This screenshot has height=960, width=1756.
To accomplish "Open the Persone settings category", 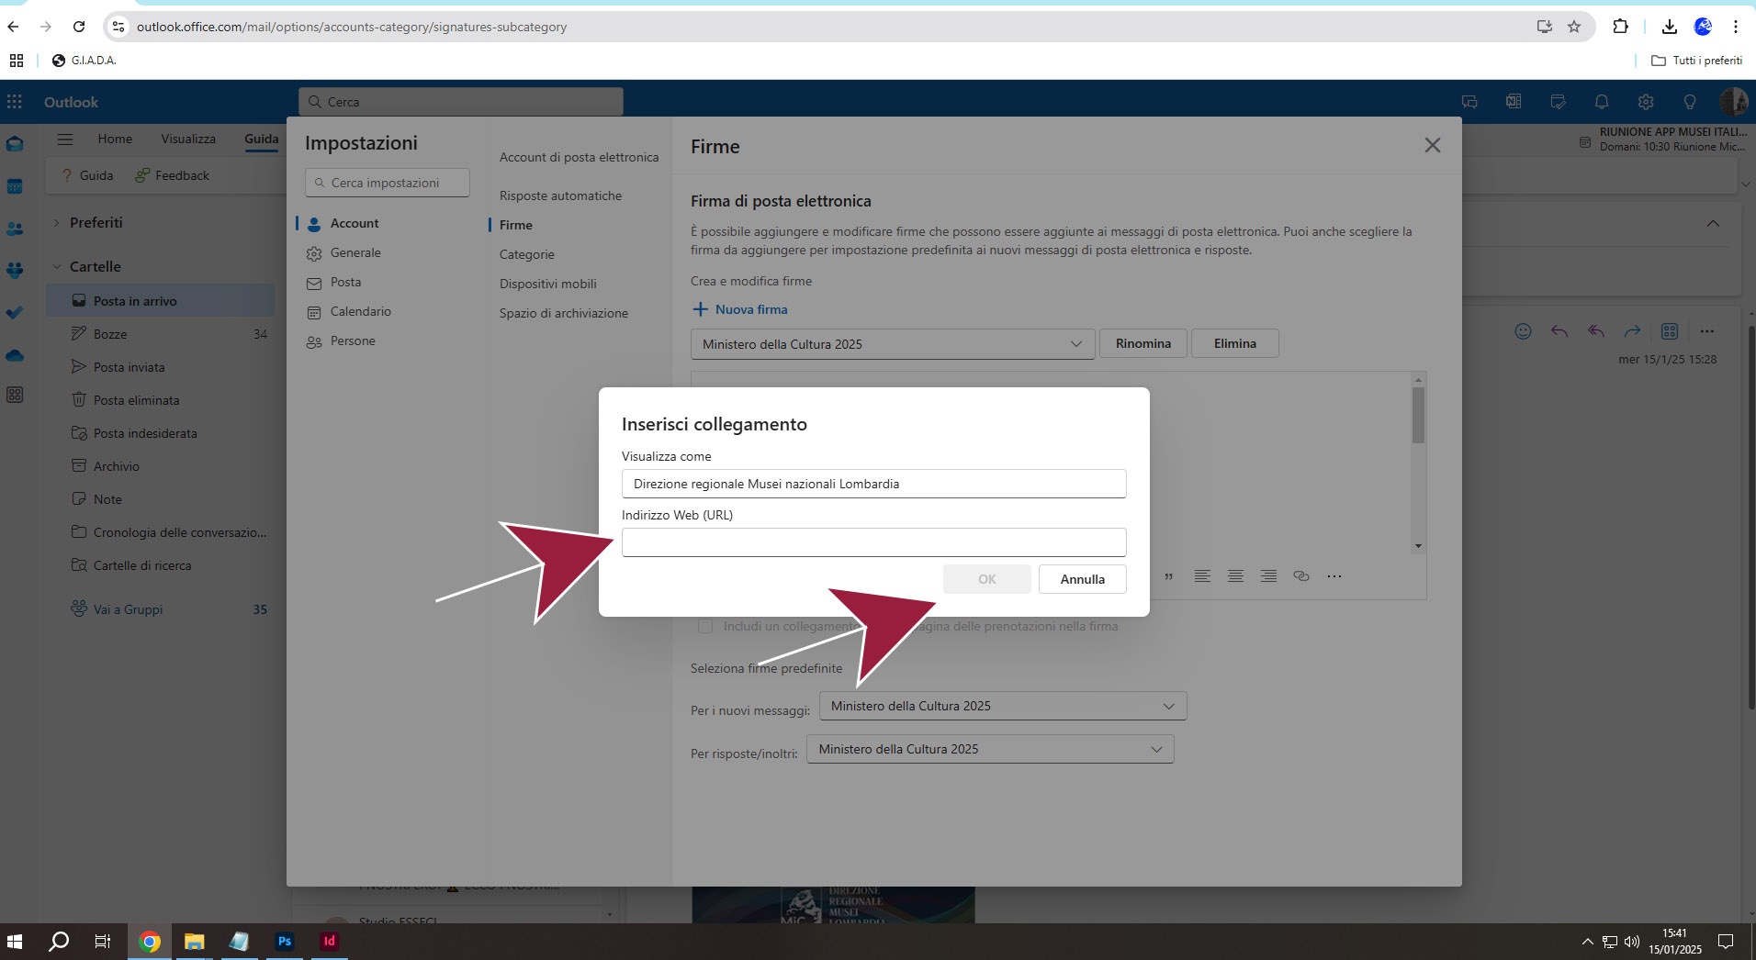I will coord(353,340).
